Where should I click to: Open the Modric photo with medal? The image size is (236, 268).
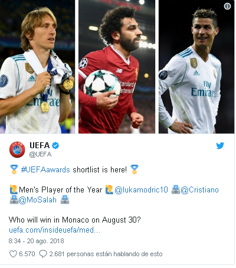37,67
